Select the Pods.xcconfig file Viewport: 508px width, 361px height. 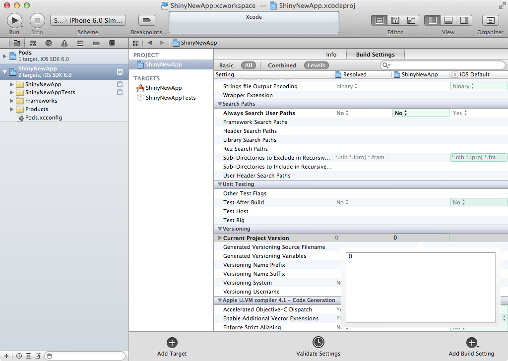[x=44, y=118]
